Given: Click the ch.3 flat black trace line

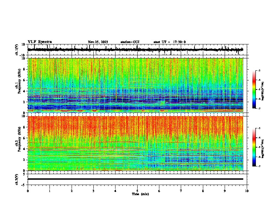Looking at the screenshot, I should click(x=135, y=179).
